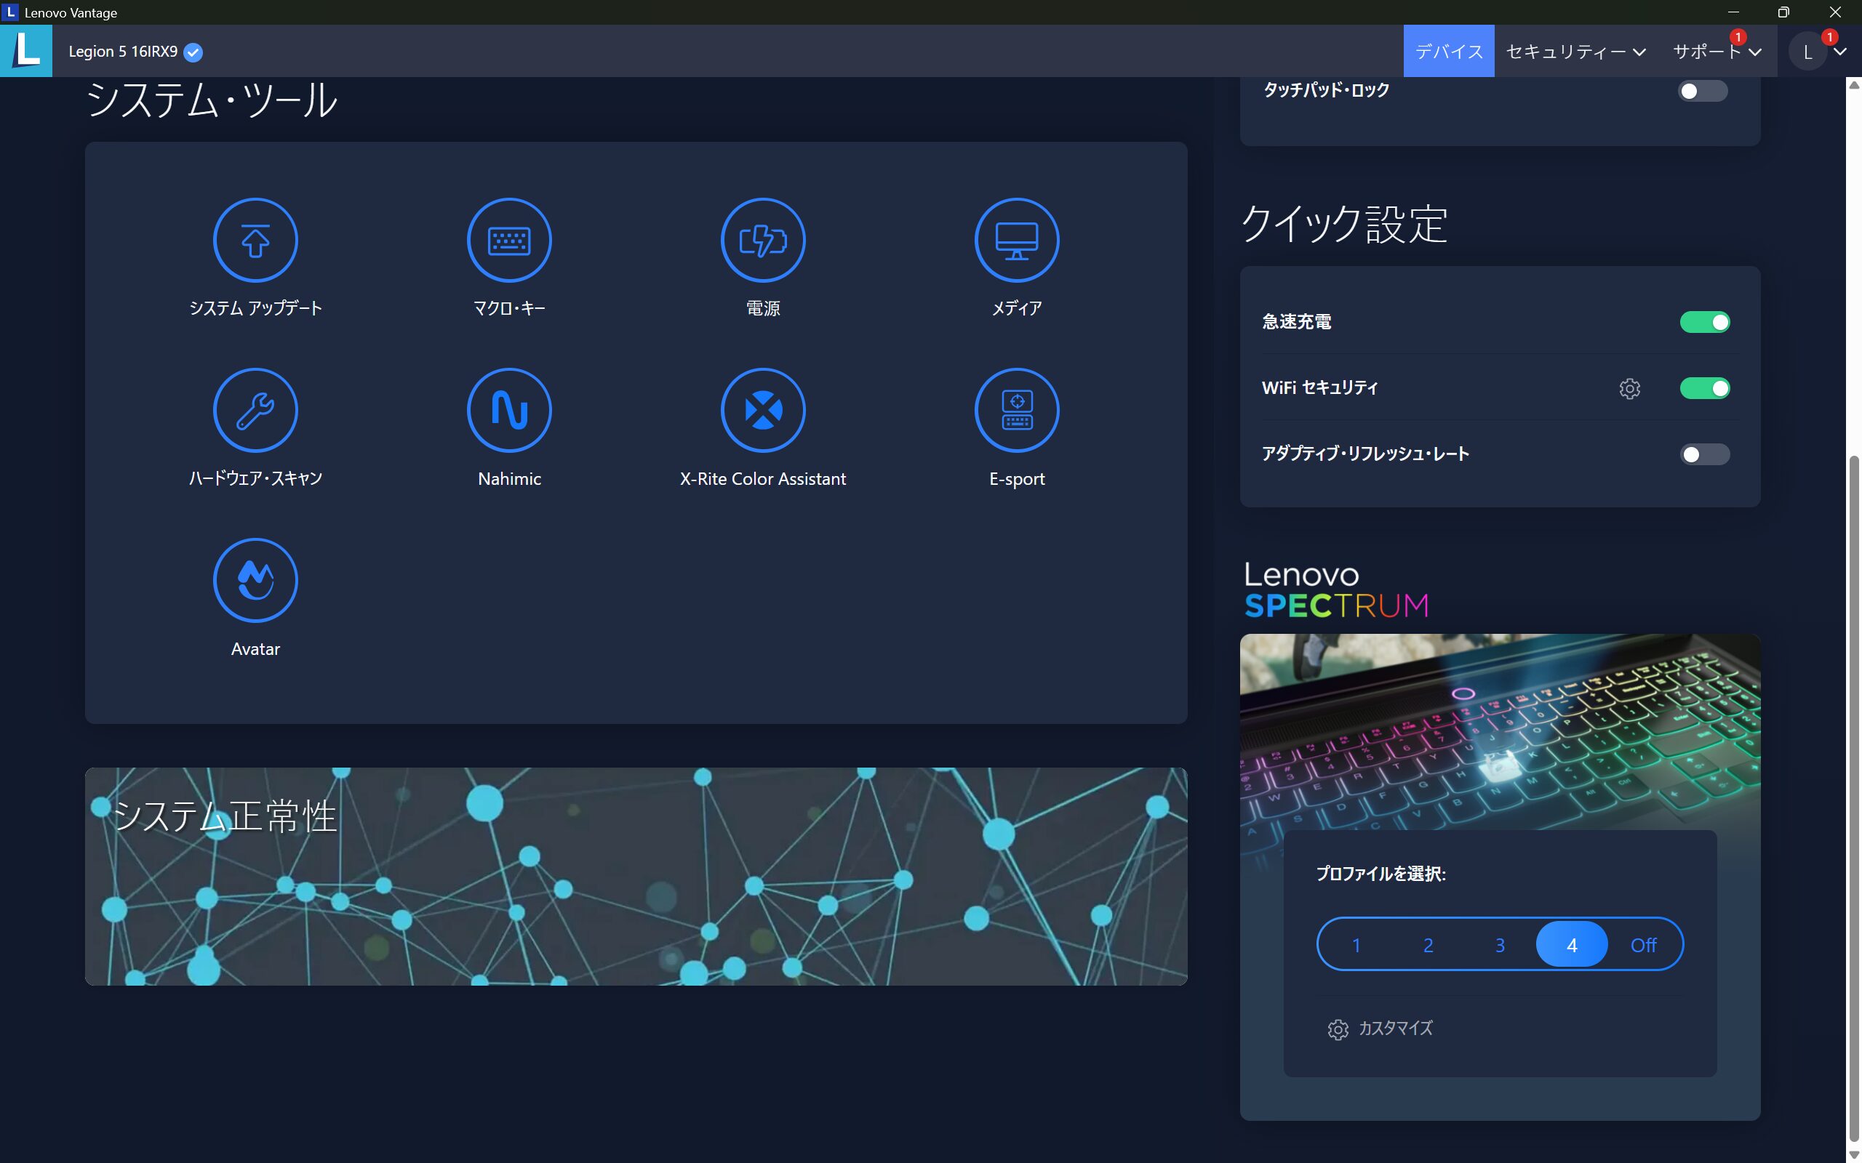Open the マクロ・キー (Macro Key) keyboard icon

pyautogui.click(x=509, y=240)
